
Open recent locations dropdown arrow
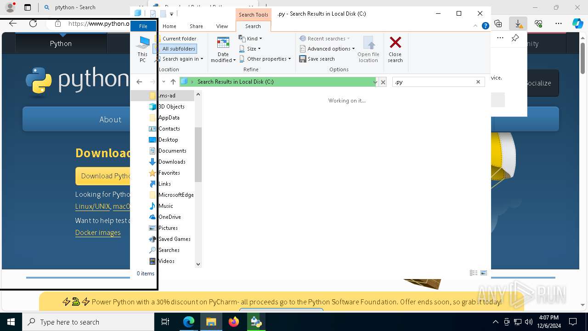[164, 82]
